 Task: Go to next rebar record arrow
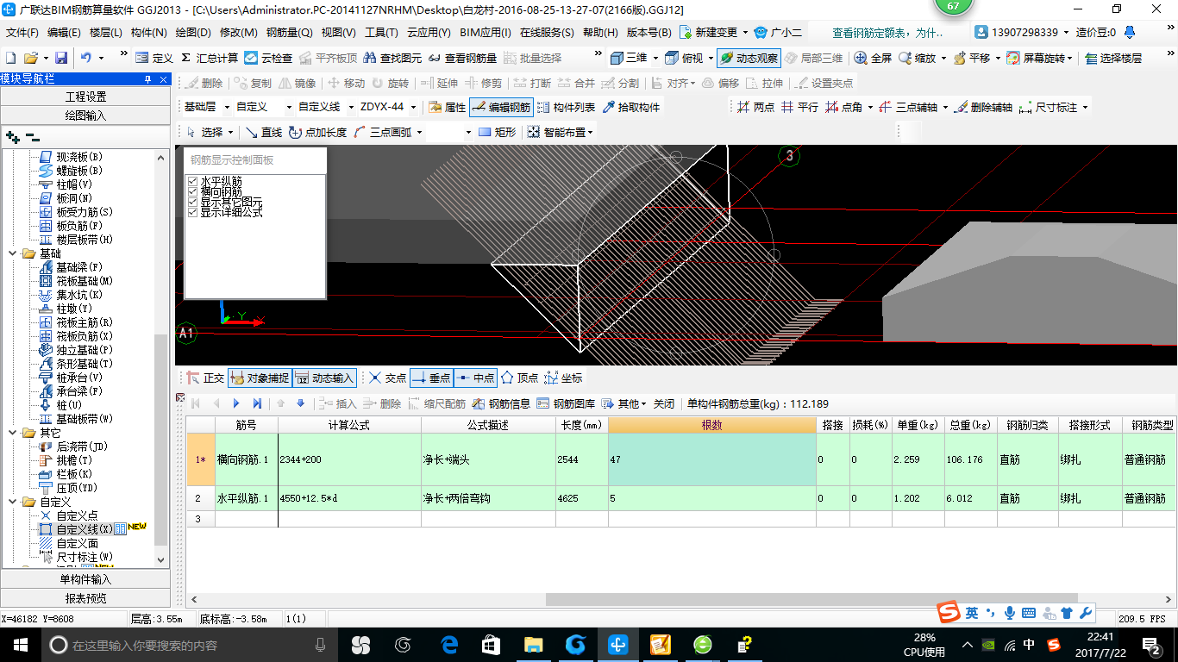(236, 403)
